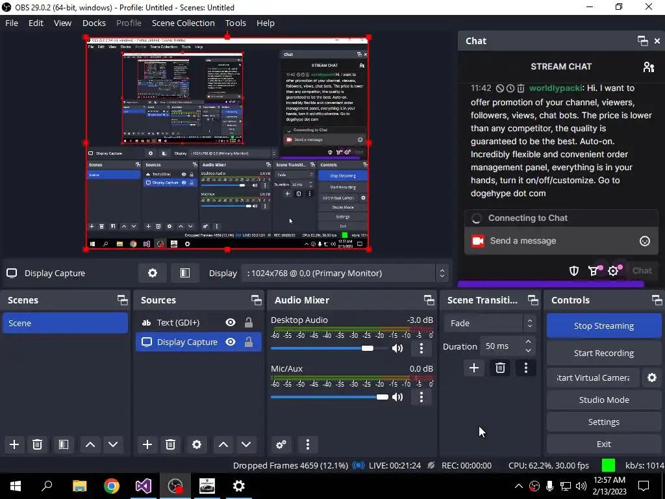
Task: Open scene filters in Scenes panel
Action: 64,444
